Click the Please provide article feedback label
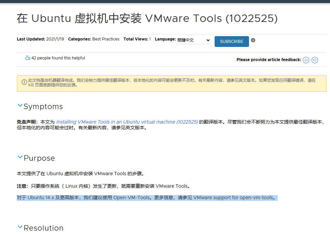This screenshot has height=236, width=330. click(x=269, y=60)
